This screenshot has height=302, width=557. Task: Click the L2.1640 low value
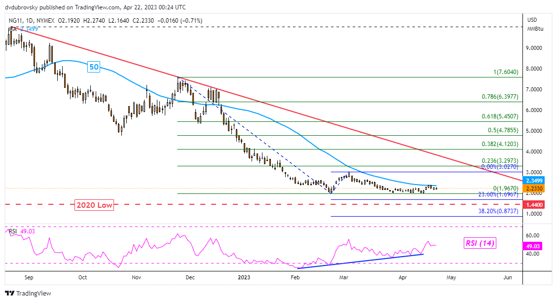pos(118,21)
